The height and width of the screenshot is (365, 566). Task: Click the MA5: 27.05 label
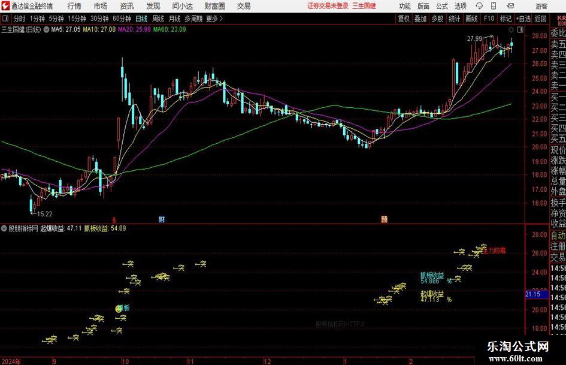point(66,29)
